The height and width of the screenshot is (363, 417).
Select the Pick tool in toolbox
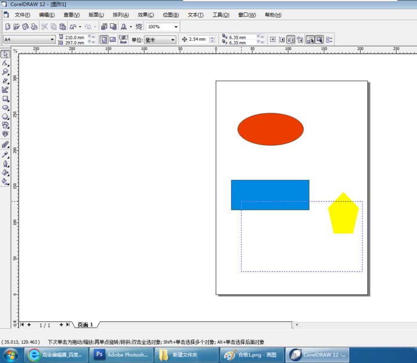pos(5,54)
